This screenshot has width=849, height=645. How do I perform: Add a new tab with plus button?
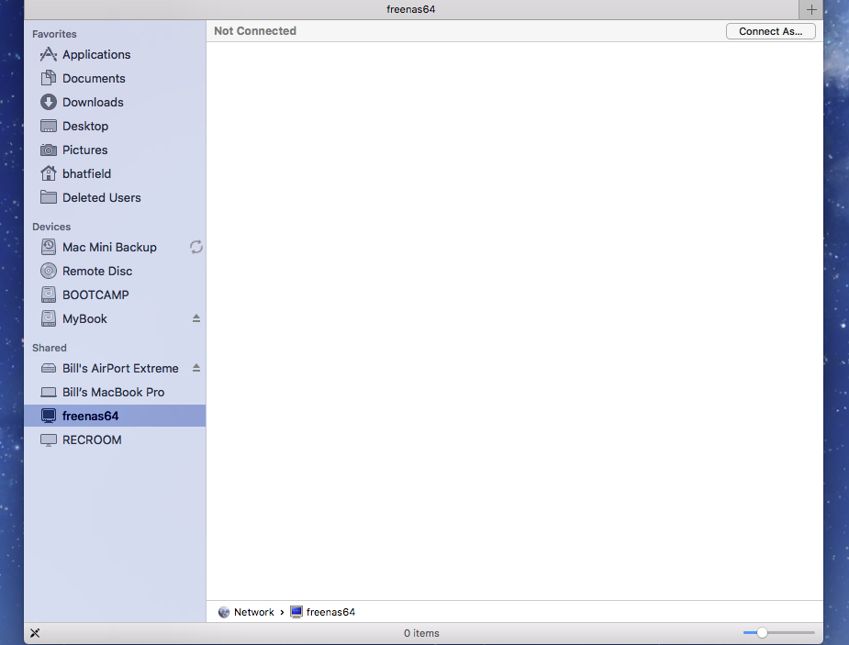tap(811, 9)
